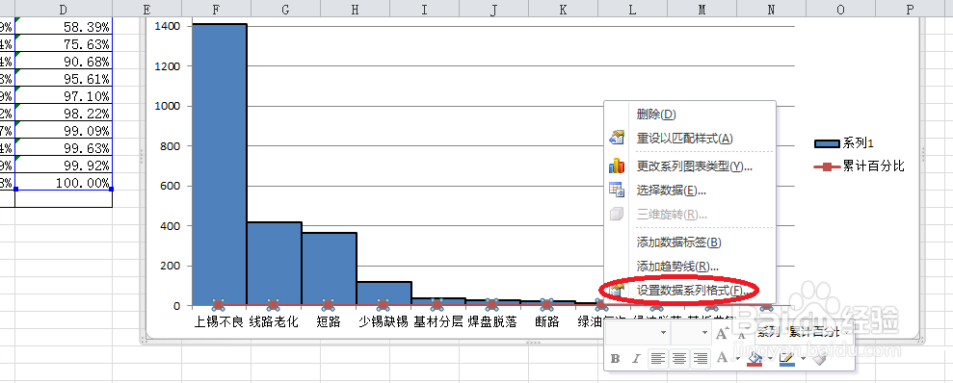Click the Reset to Match Style icon

click(617, 138)
